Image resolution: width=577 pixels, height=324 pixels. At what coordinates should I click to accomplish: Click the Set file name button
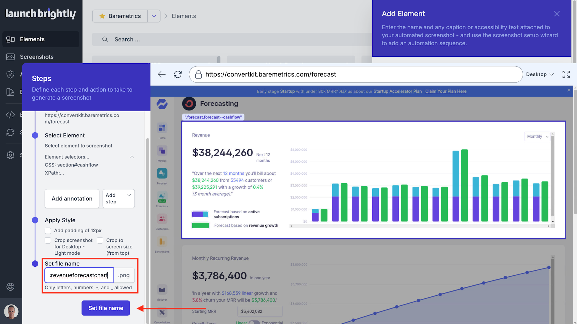pos(105,308)
